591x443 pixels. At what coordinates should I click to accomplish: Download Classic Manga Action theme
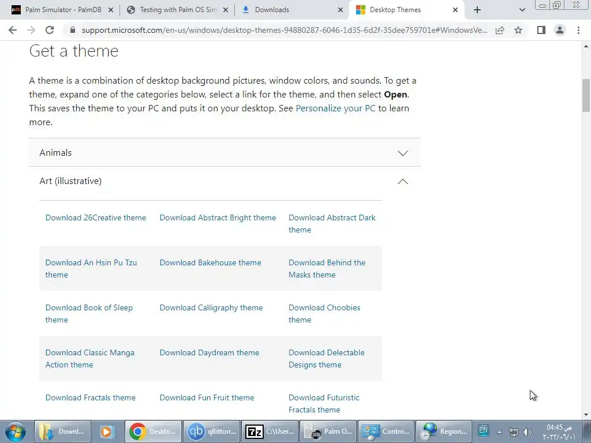tap(89, 359)
